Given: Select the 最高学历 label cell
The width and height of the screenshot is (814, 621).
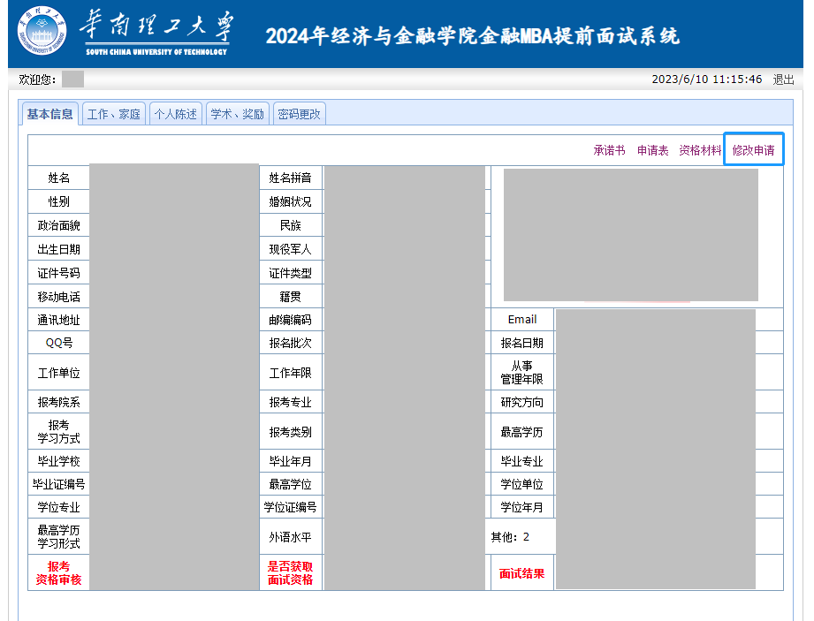Looking at the screenshot, I should tap(522, 432).
